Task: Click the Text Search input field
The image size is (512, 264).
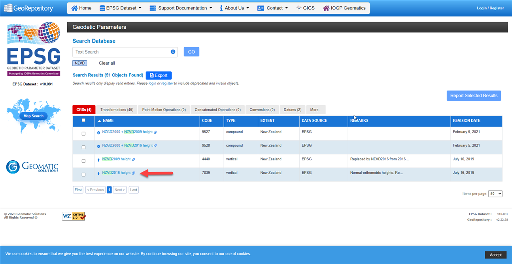Action: 121,52
